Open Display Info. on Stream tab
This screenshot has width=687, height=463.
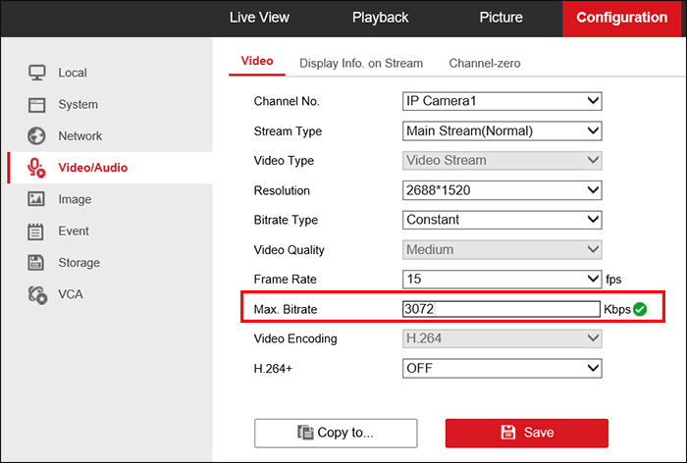click(361, 64)
